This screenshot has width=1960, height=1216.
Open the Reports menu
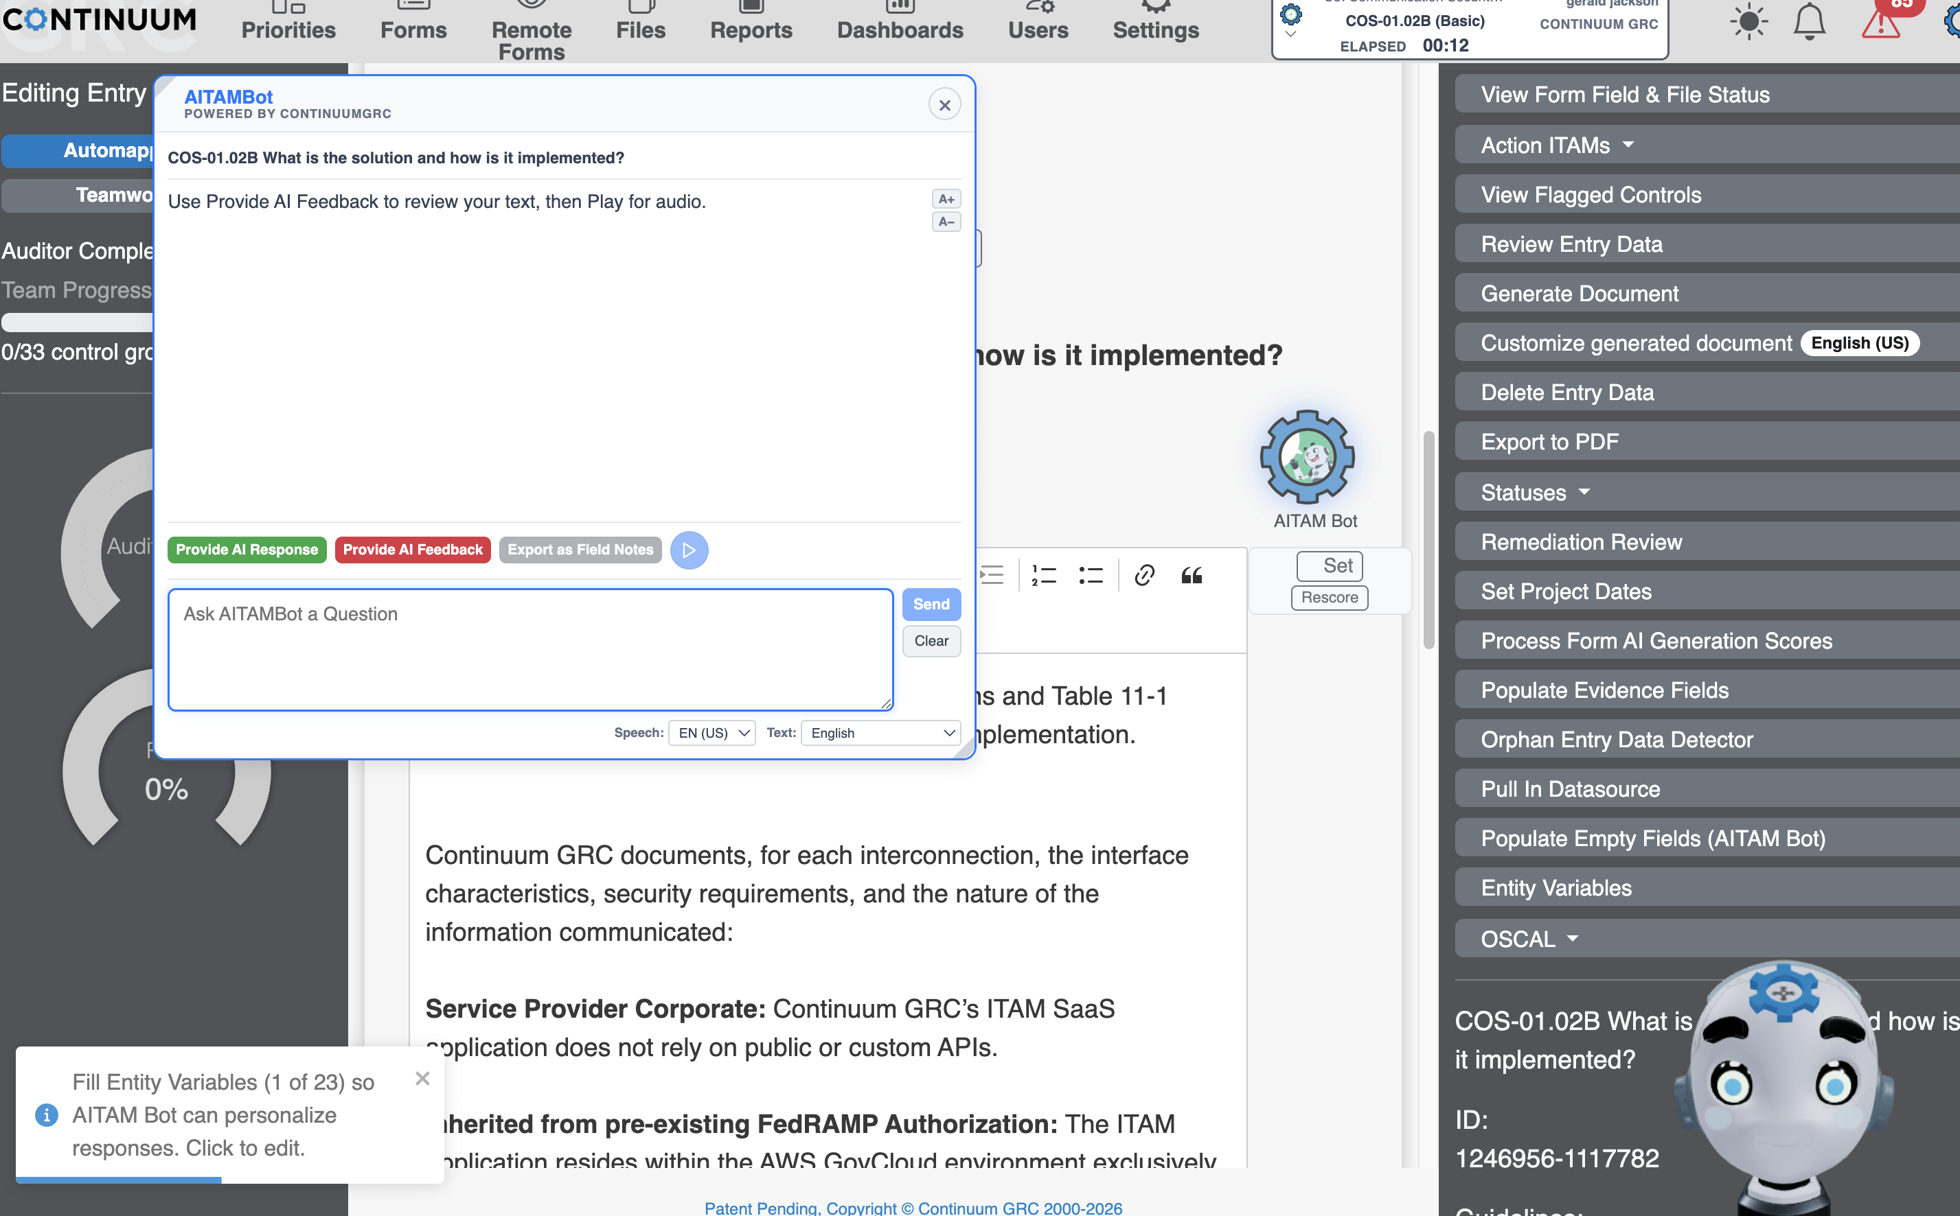(x=751, y=22)
